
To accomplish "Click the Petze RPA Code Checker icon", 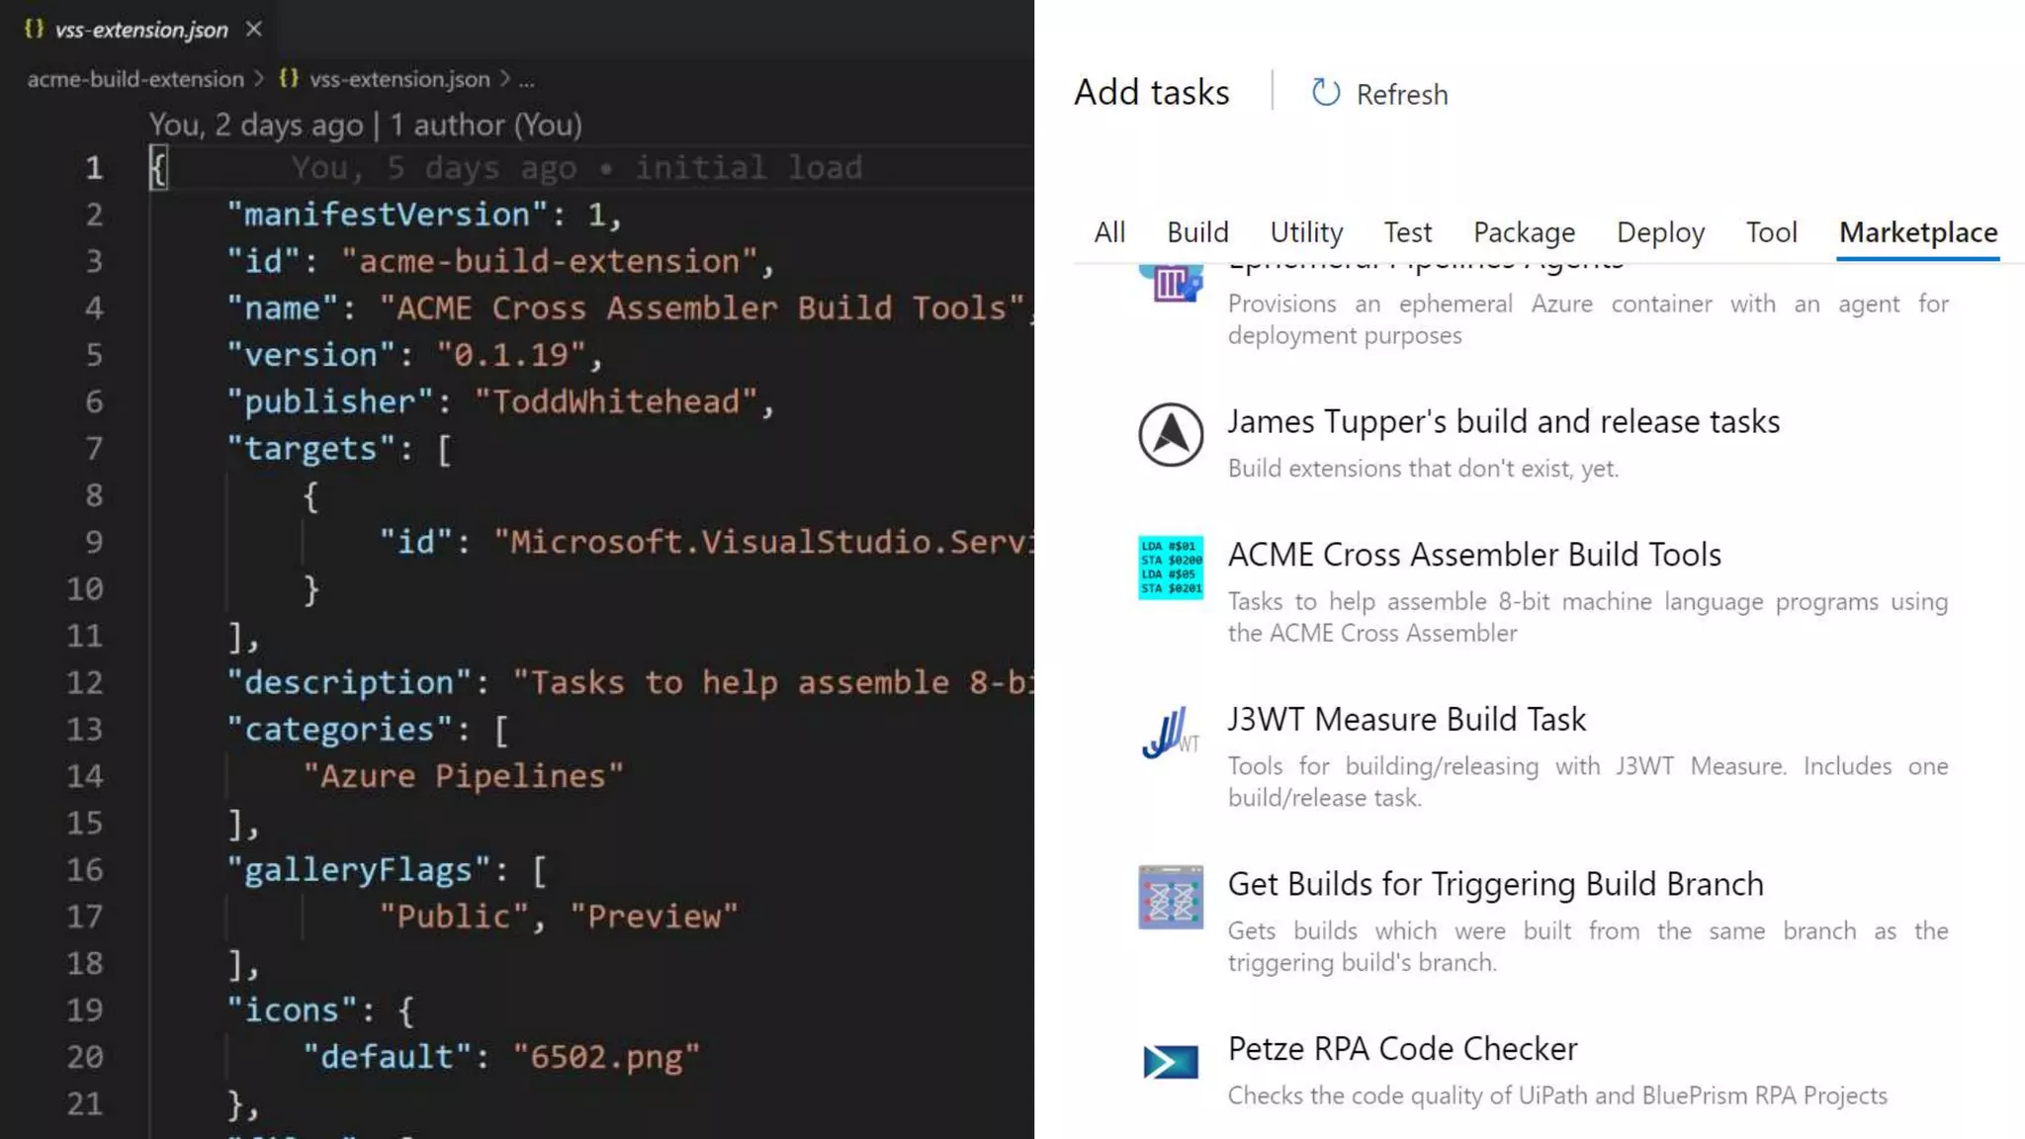I will coord(1171,1063).
